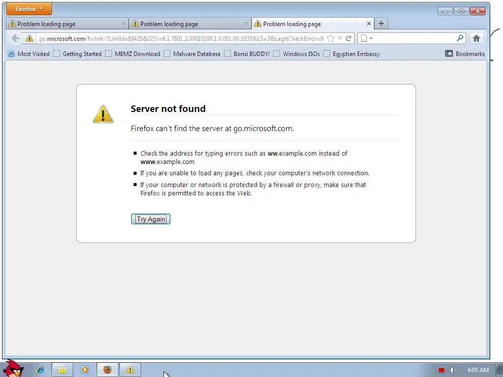Viewport: 503px width, 377px height.
Task: Click the warning site identity icon in address bar
Action: [29, 38]
